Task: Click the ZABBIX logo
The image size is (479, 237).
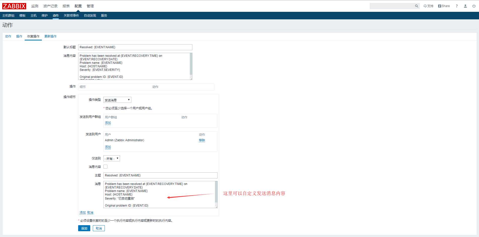Action: click(14, 6)
